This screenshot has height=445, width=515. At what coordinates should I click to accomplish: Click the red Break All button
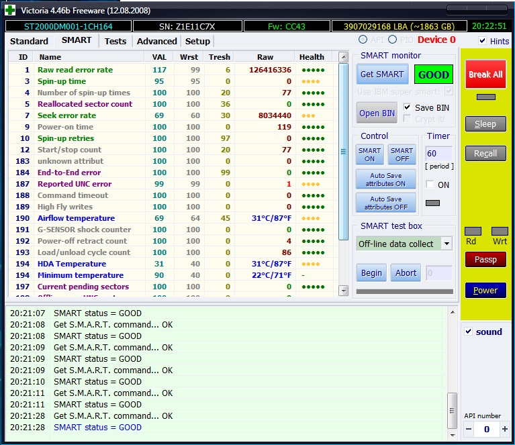pos(485,75)
